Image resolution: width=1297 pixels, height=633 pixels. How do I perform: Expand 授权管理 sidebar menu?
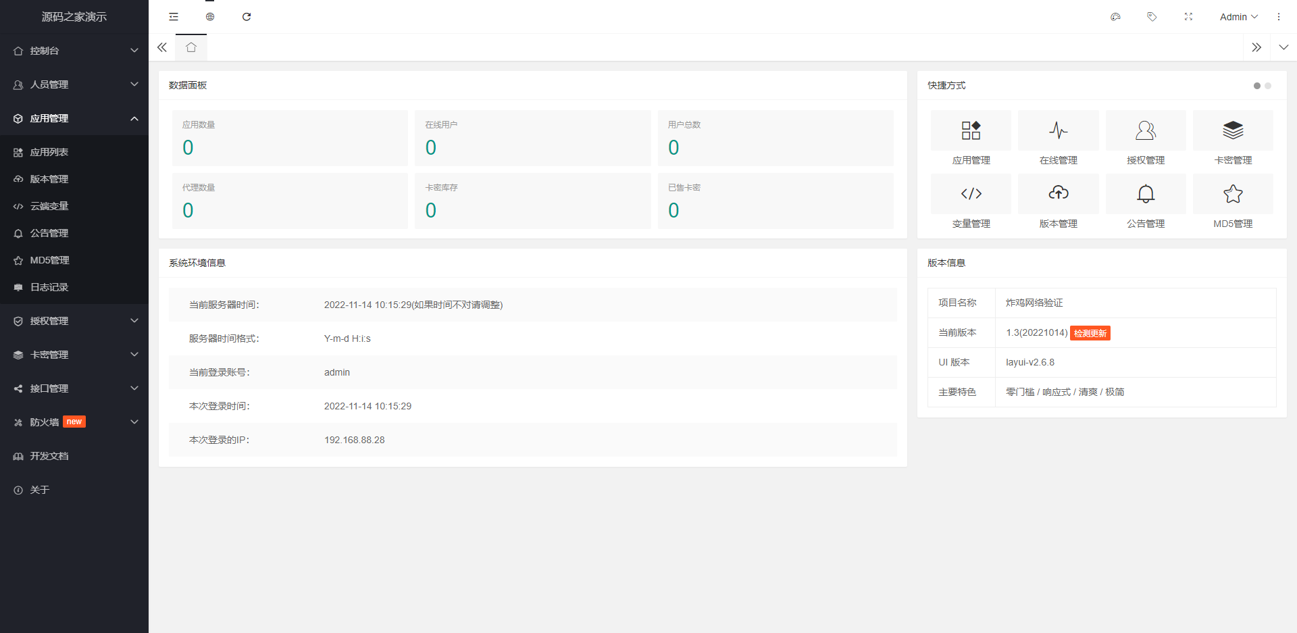[74, 321]
